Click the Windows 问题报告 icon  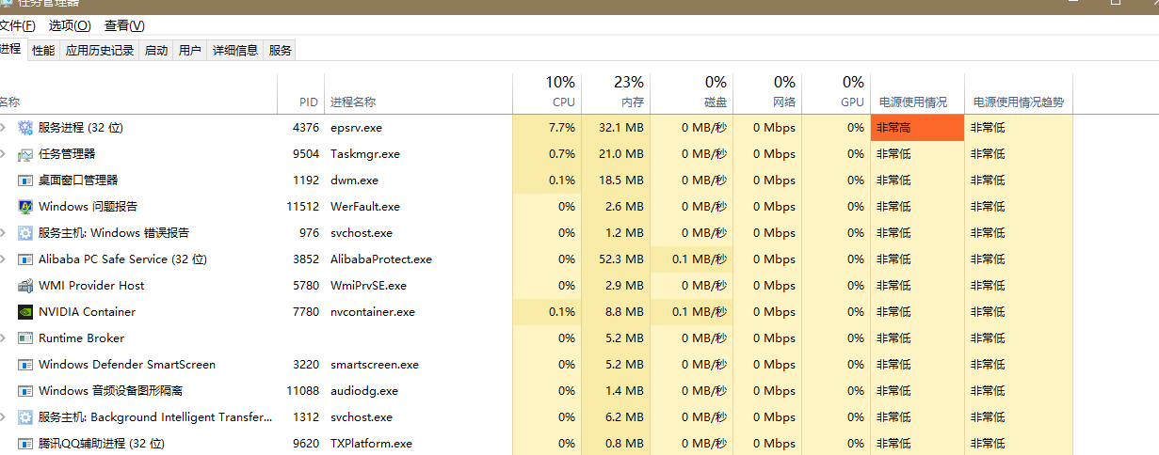click(x=25, y=207)
